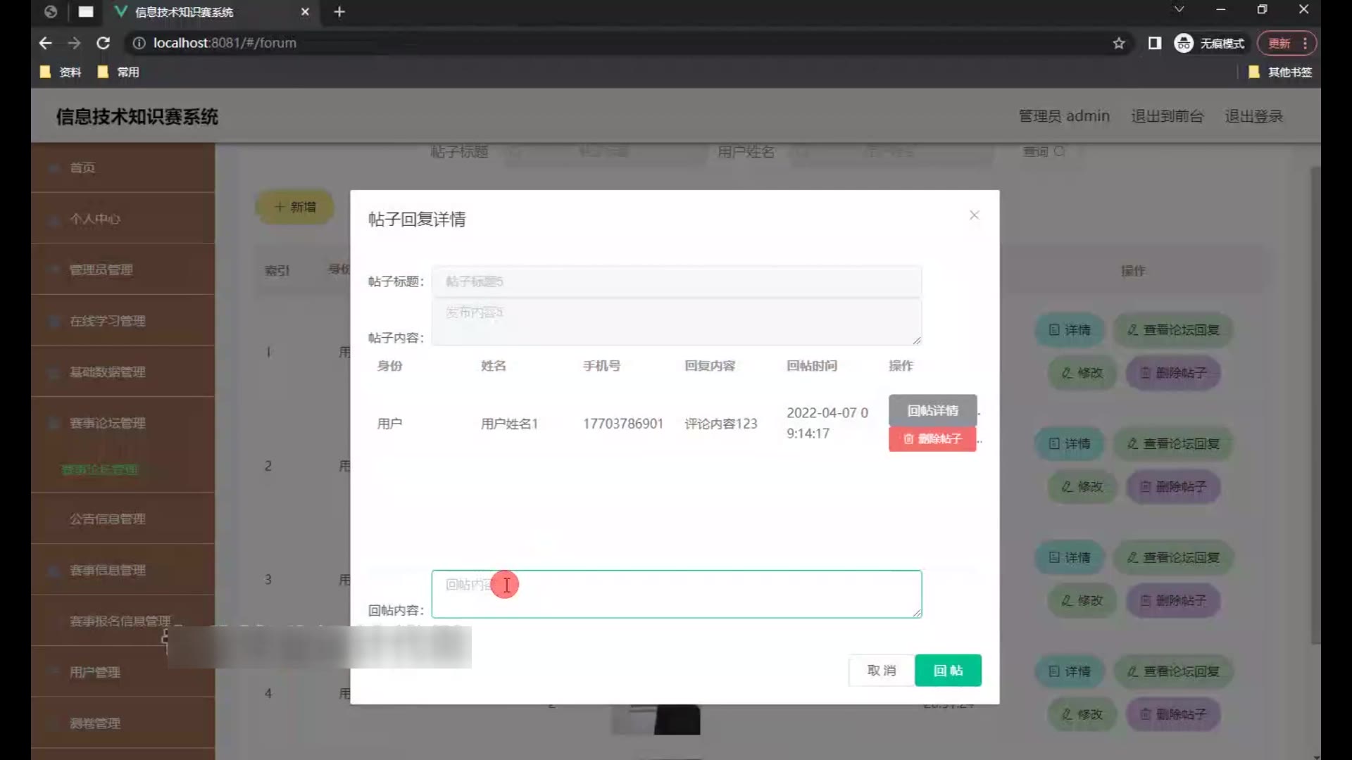This screenshot has width=1352, height=760.
Task: Go back using browser back arrow
Action: 46,43
